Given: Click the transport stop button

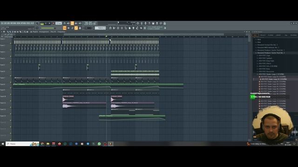Looking at the screenshot, I should point(49,23).
